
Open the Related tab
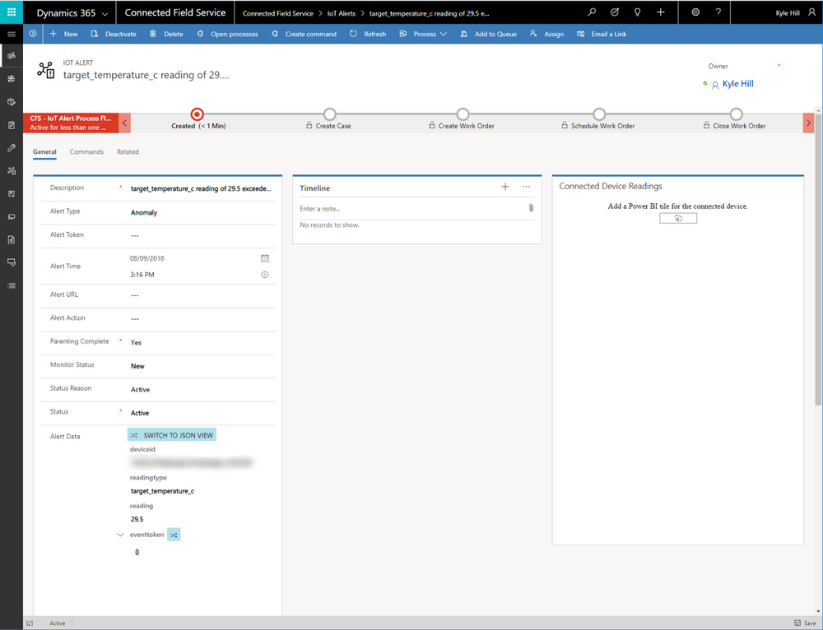128,152
